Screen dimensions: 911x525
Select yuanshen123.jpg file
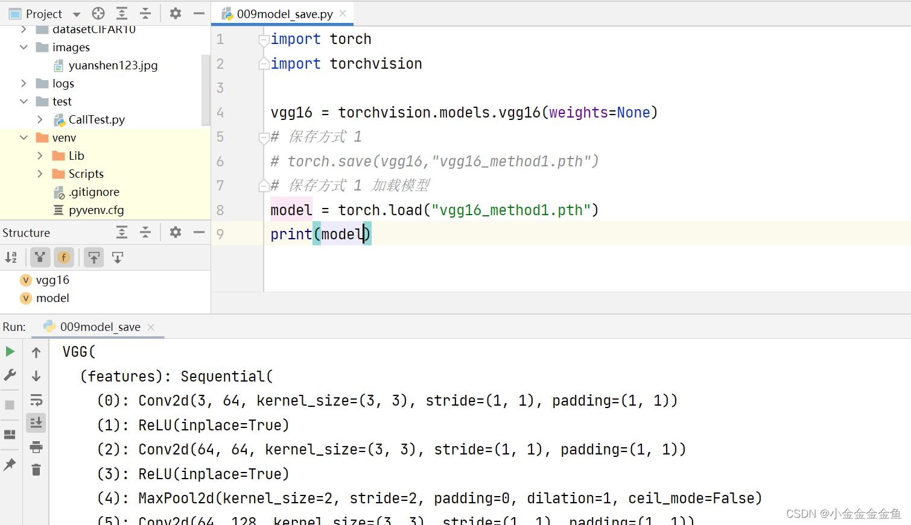click(x=113, y=65)
